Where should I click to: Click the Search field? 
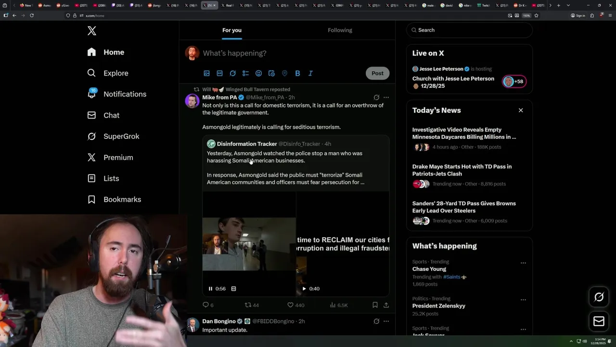point(469,30)
